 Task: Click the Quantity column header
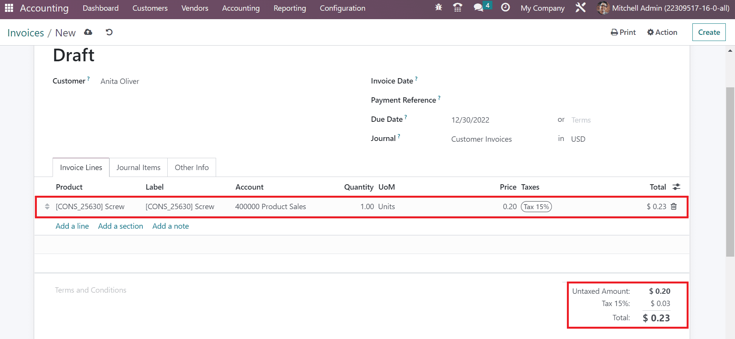click(x=358, y=187)
